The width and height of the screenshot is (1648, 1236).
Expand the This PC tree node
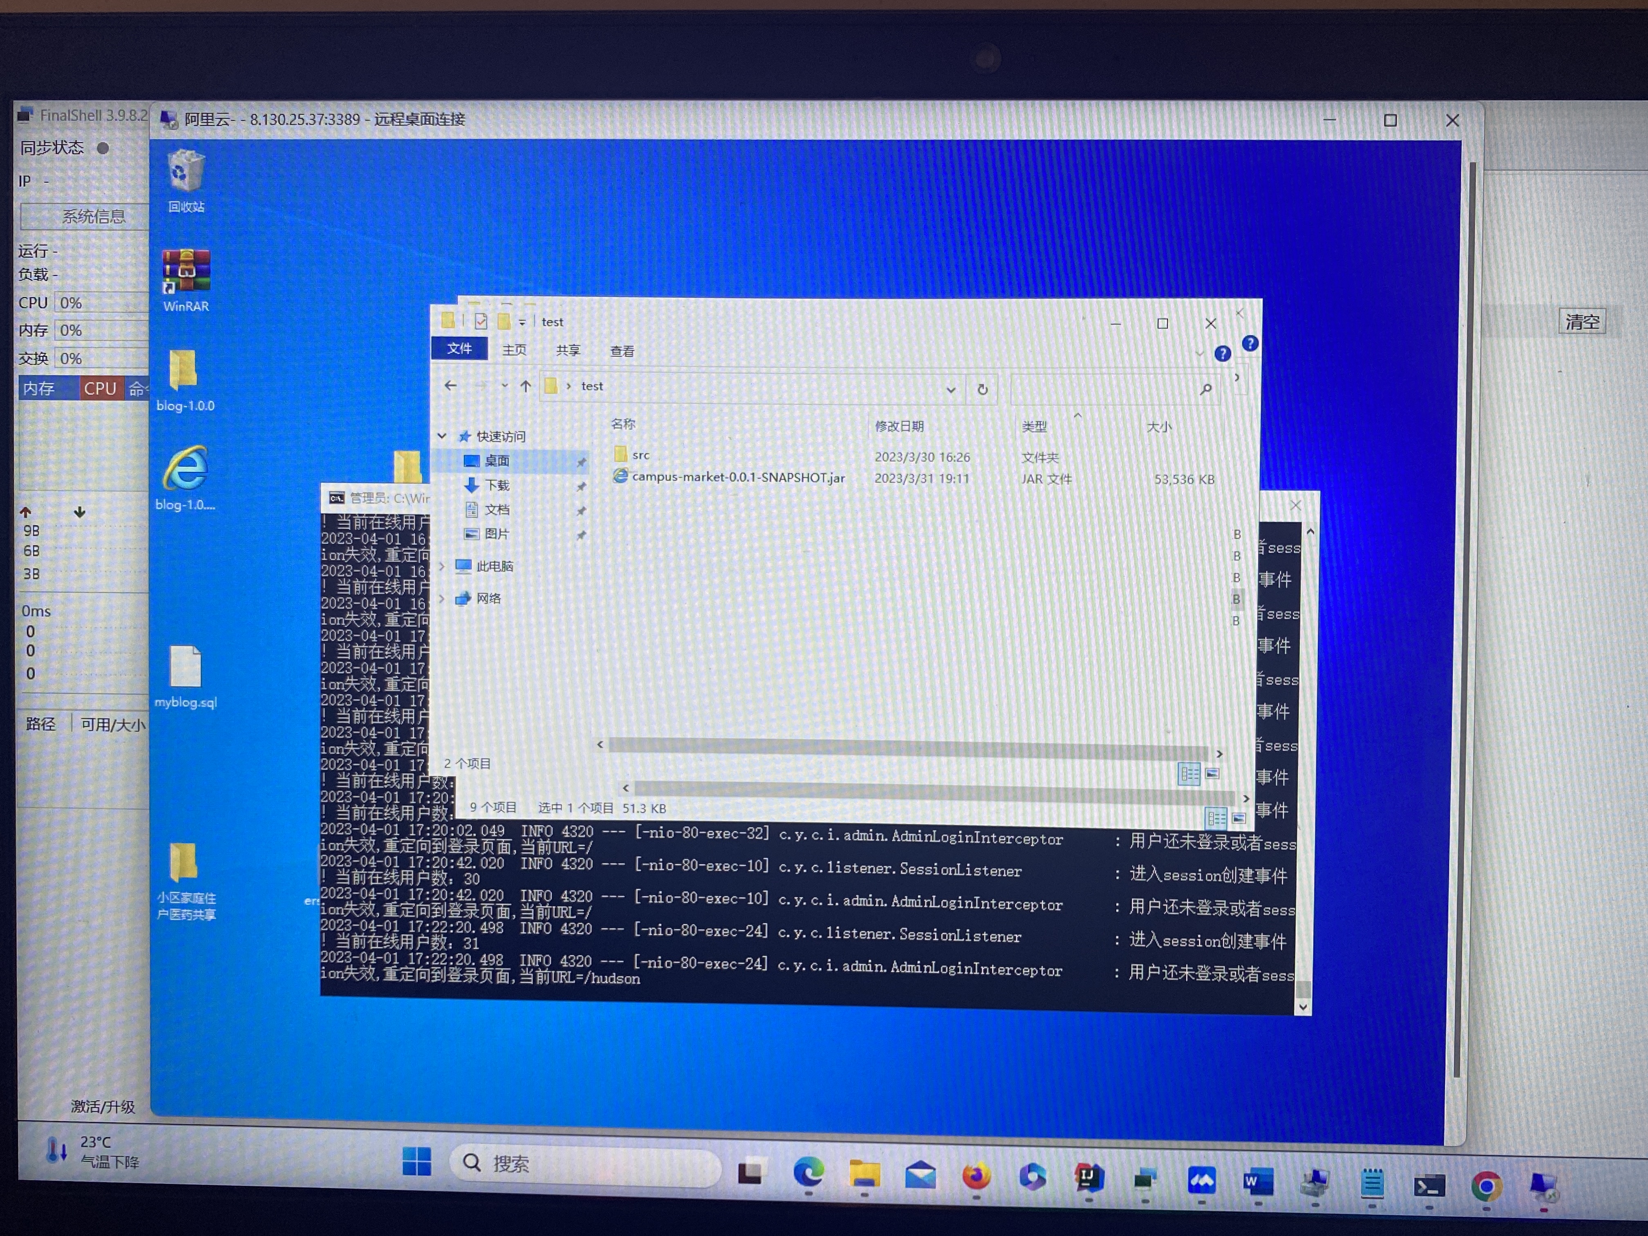coord(442,566)
